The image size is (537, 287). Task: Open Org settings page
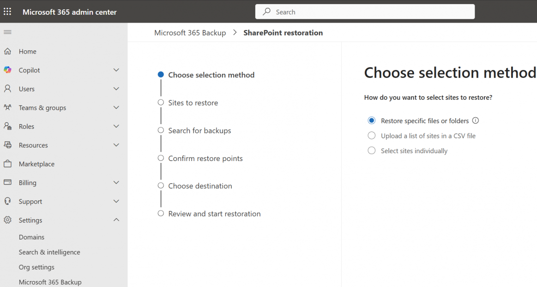tap(36, 267)
